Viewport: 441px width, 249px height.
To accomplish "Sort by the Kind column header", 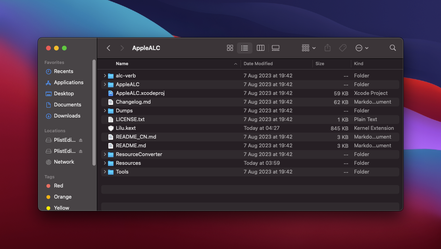I will (x=358, y=64).
